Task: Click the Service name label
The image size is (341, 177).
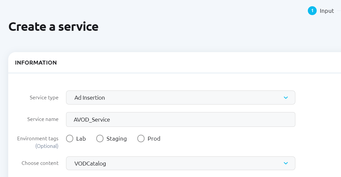Action: (43, 119)
